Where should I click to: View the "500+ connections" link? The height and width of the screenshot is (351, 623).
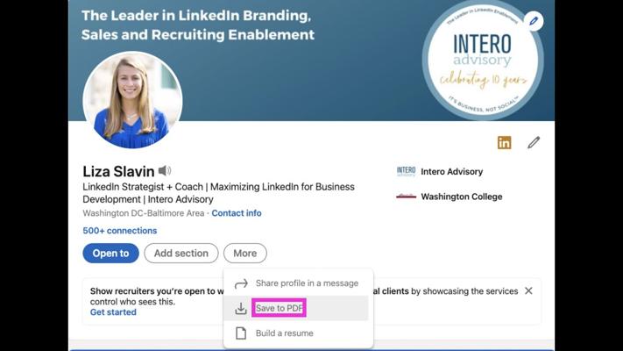tap(120, 231)
